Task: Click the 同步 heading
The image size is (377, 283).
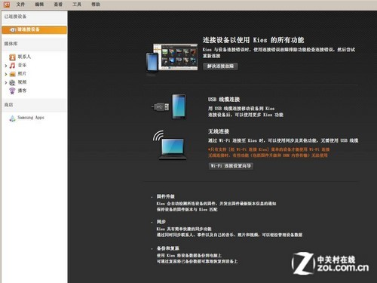Action: [x=161, y=222]
